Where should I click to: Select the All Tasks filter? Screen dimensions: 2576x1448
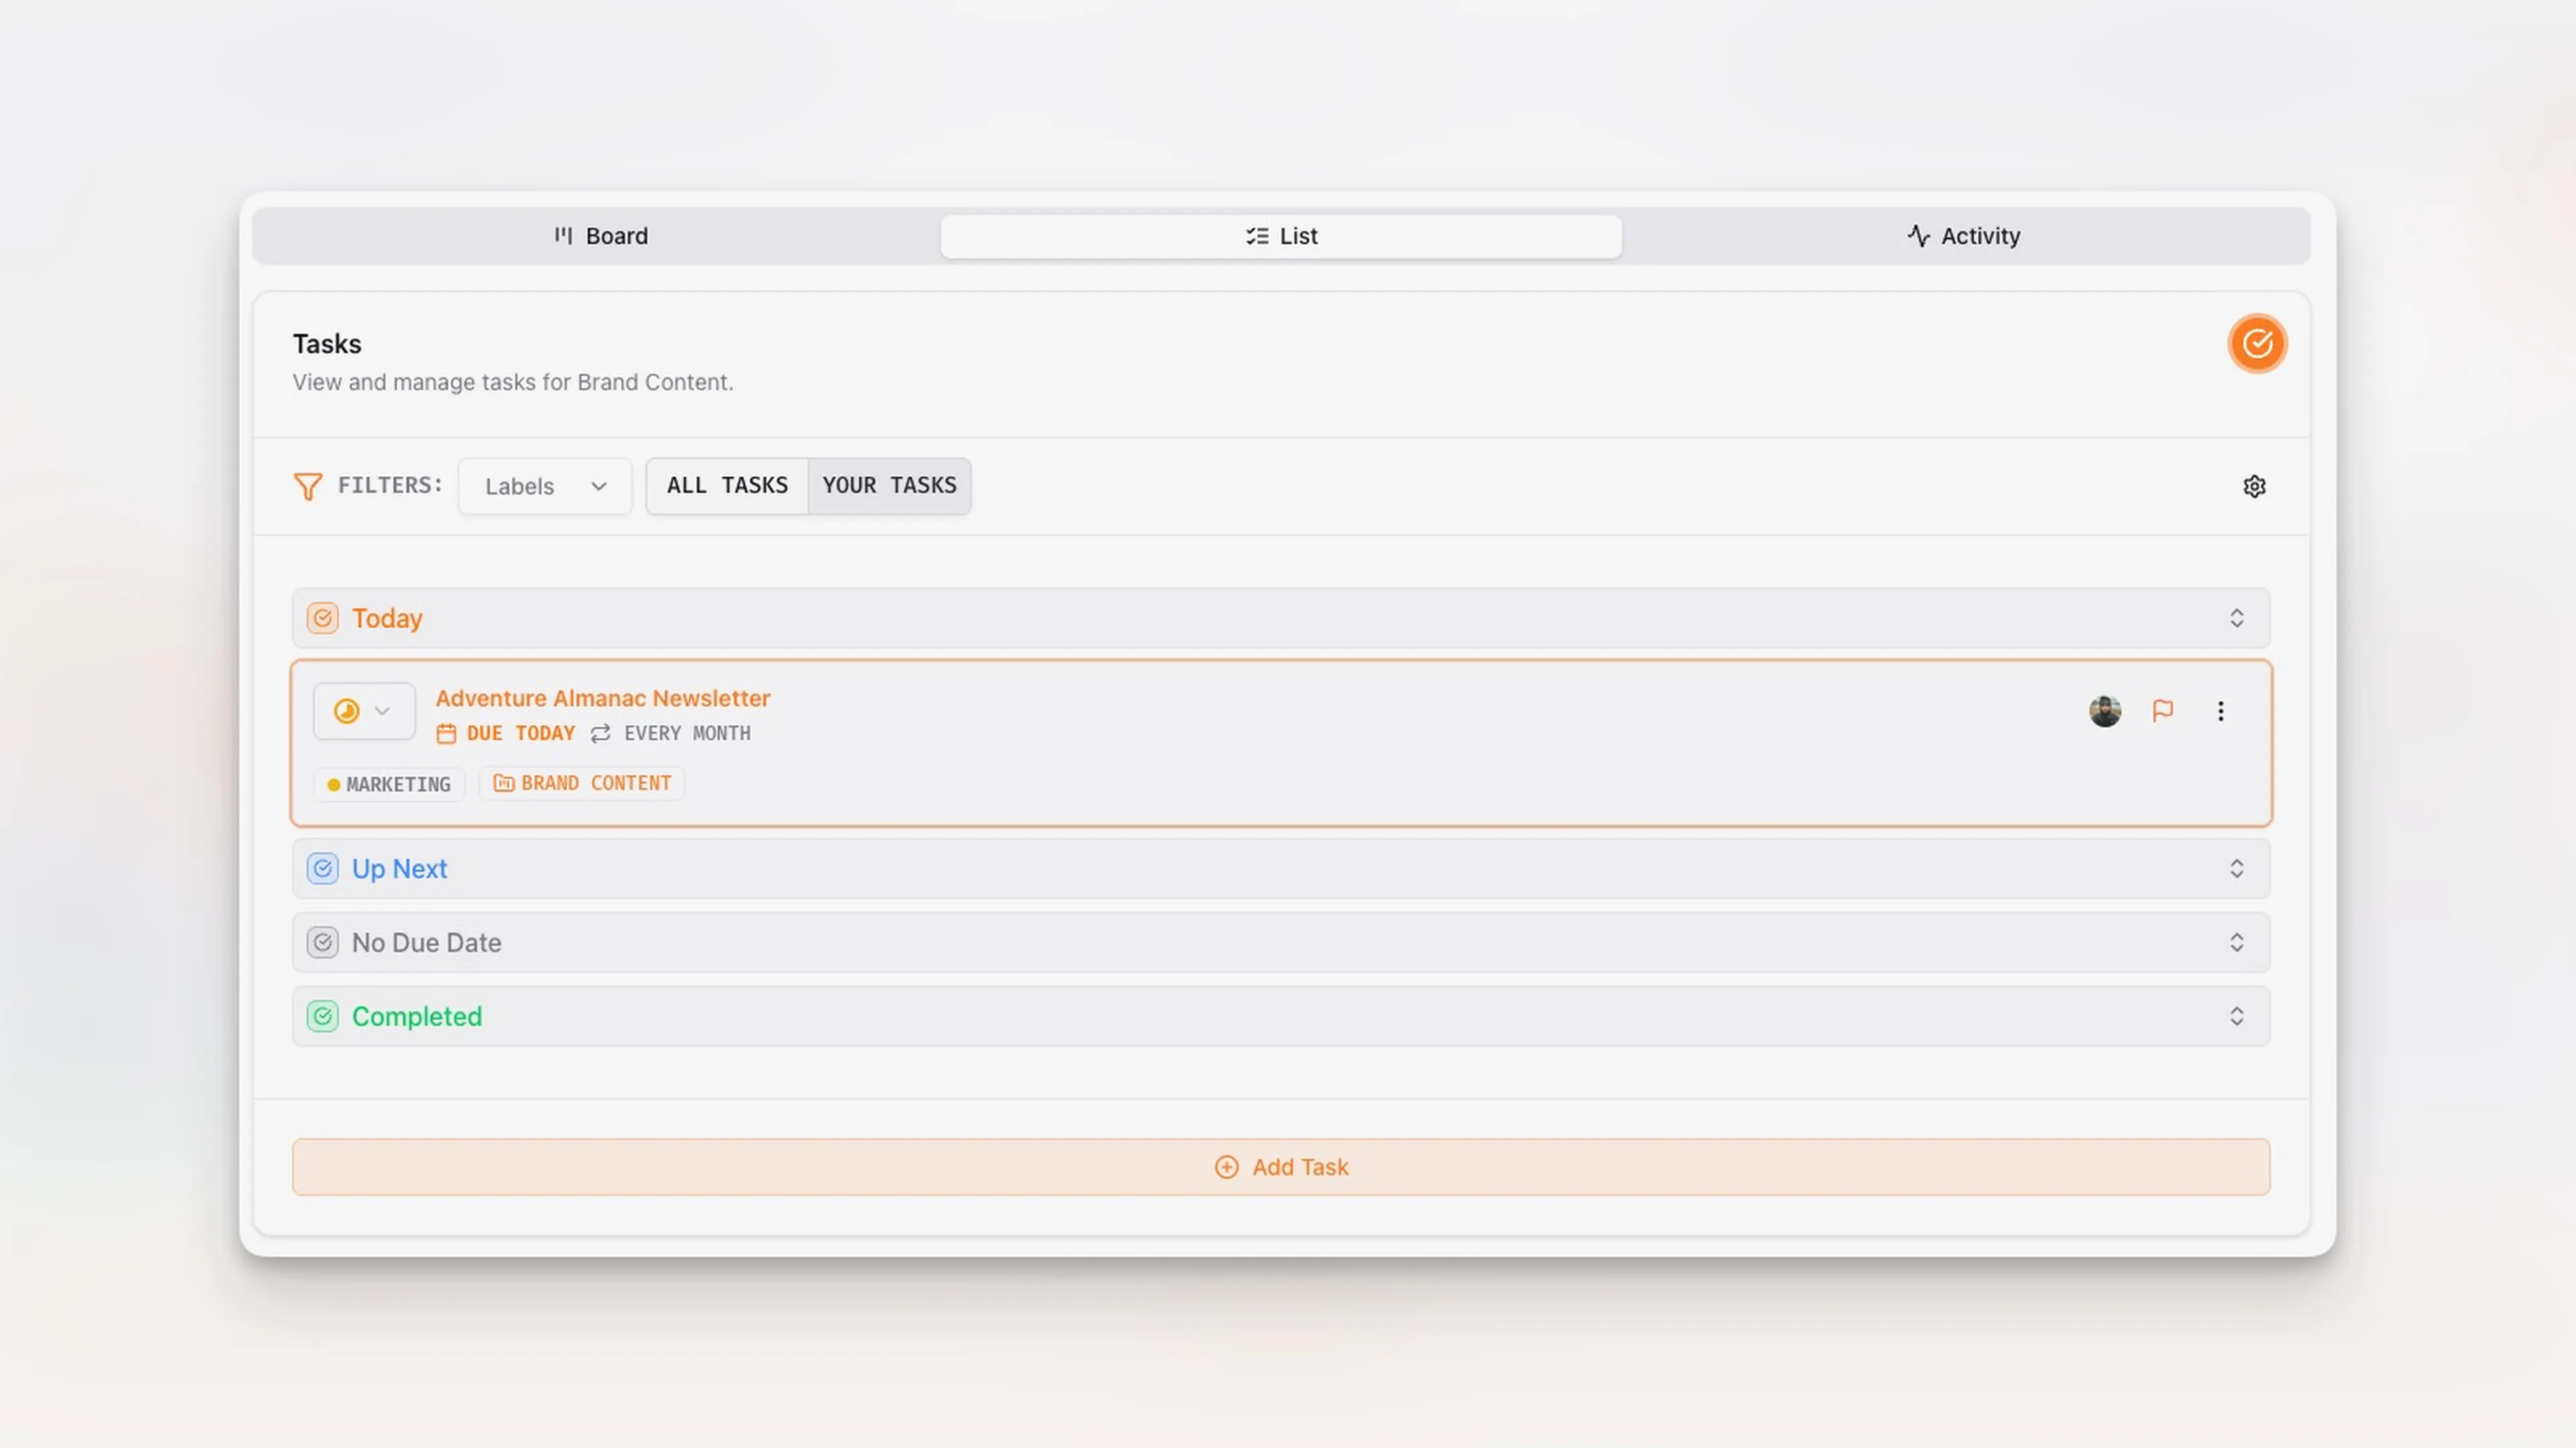[727, 486]
